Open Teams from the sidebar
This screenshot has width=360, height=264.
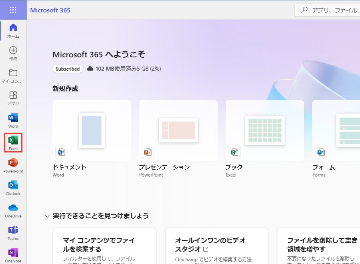tap(13, 233)
